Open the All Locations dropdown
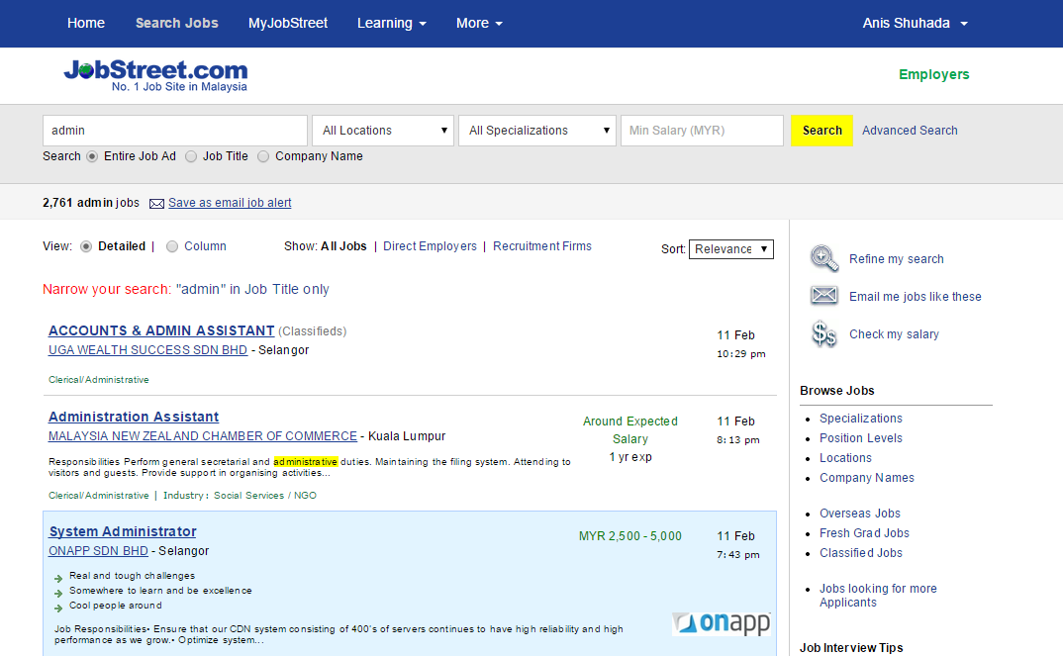Viewport: 1063px width, 656px height. (x=383, y=130)
